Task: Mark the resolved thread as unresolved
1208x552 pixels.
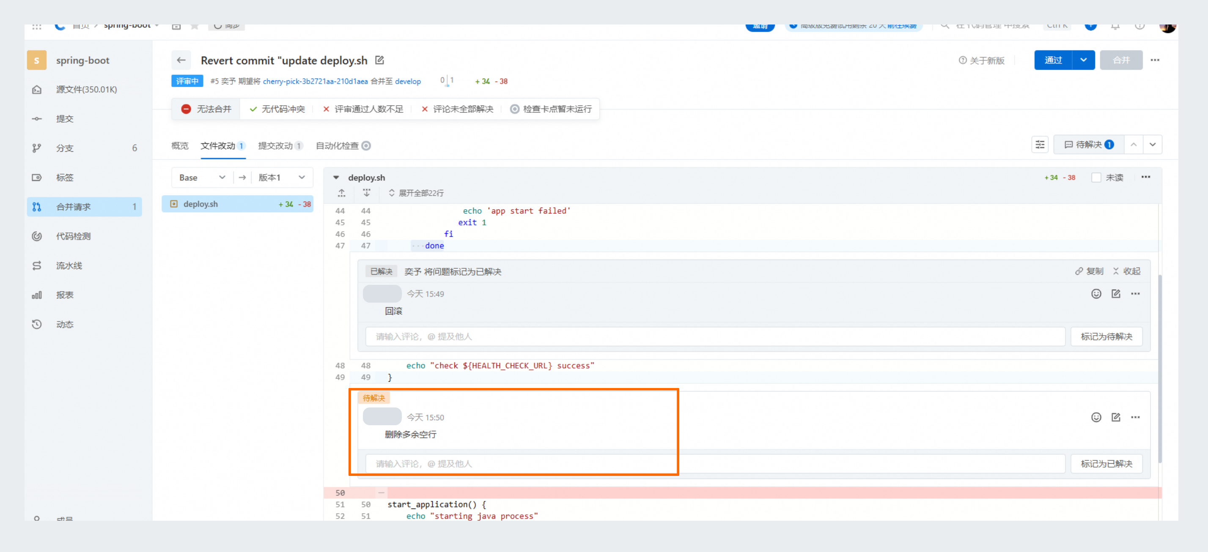Action: coord(1106,336)
